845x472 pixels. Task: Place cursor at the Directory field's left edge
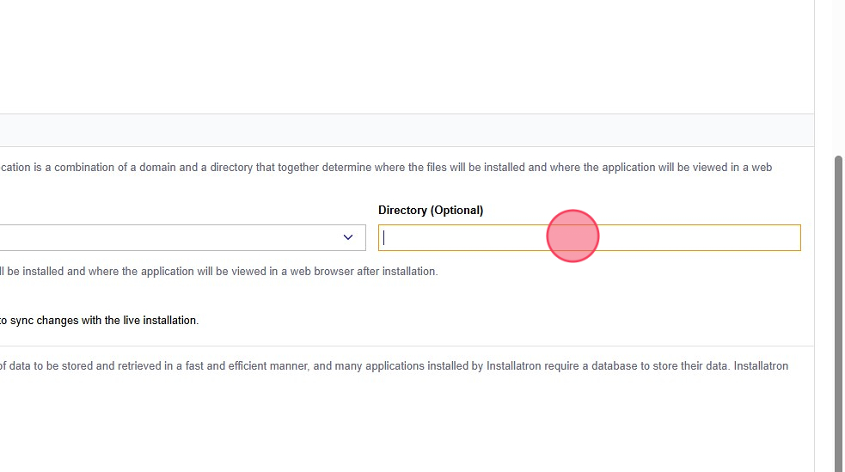tap(383, 238)
